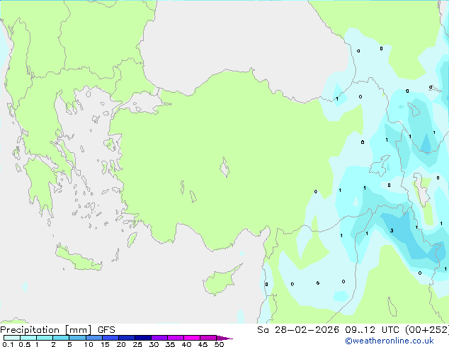
Task: Click the 25–30 mm dark navy legend swatch
Action: pos(143,338)
